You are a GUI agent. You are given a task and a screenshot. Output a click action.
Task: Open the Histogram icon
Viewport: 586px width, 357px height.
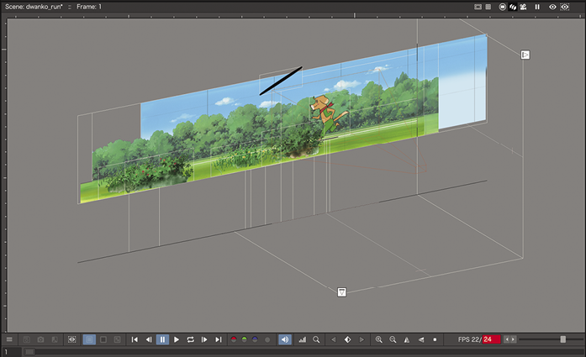point(303,339)
